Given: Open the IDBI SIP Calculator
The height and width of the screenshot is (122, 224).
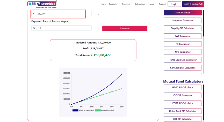Looking at the screenshot, I should (183, 119).
